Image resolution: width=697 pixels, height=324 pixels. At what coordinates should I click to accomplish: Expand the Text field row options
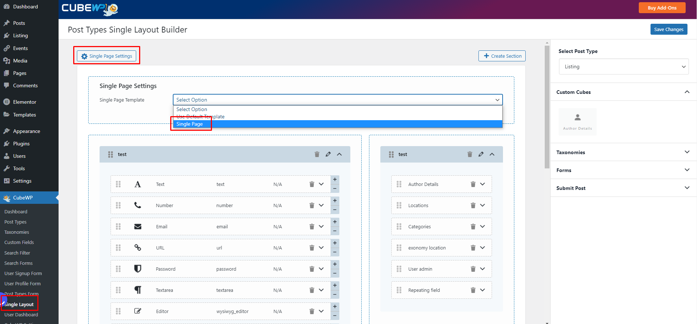(x=321, y=184)
